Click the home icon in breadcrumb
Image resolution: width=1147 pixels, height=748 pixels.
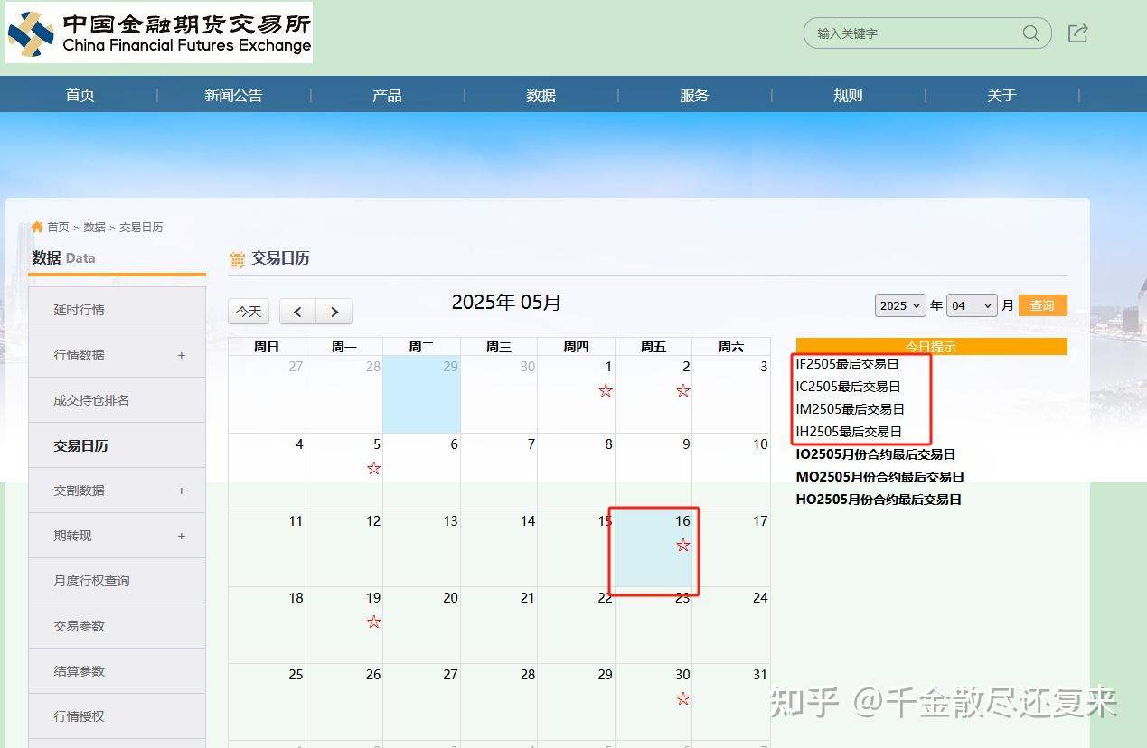37,227
